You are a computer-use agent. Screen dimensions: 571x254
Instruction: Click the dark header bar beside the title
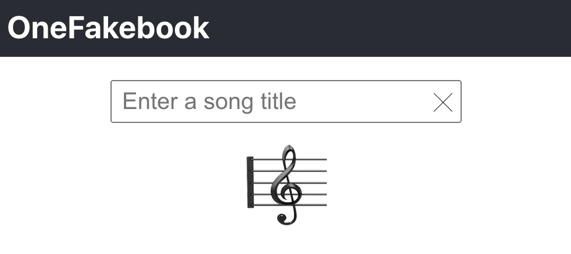pyautogui.click(x=390, y=28)
